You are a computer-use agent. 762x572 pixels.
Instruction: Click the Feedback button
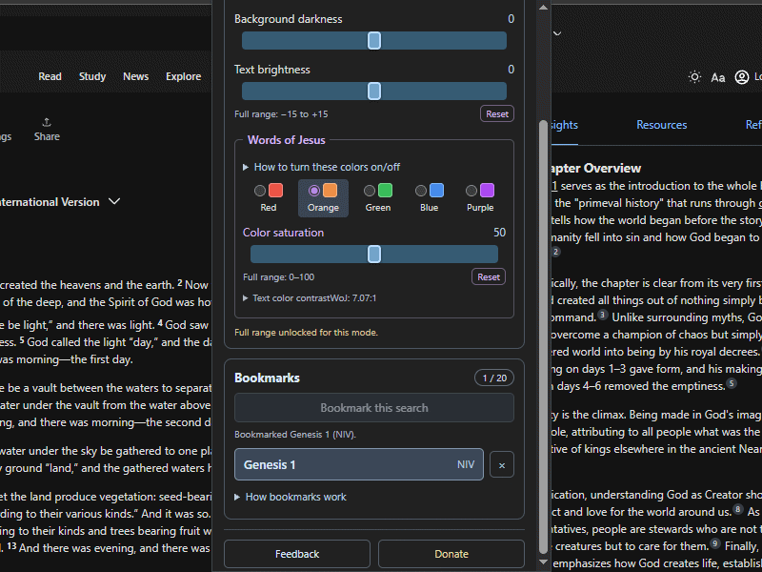[x=297, y=555]
